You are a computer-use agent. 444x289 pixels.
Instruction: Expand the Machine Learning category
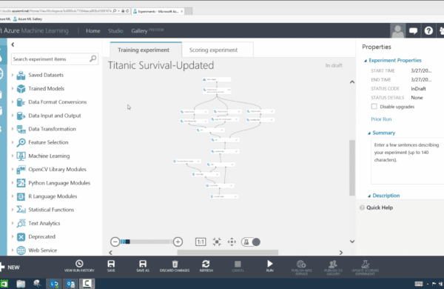click(12, 156)
